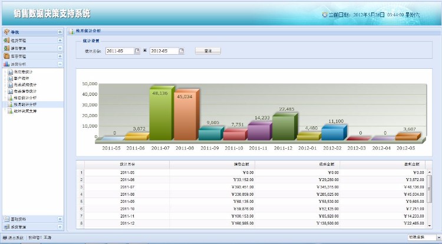The image size is (442, 244).
Task: Click the 库存管理 (inventory management) panel icon
Action: pos(6,56)
